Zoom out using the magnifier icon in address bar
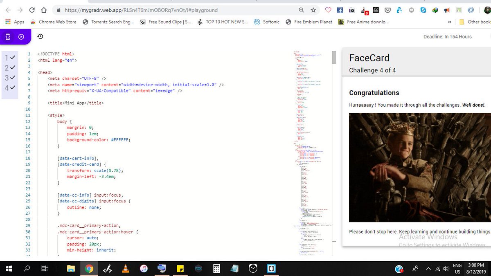The image size is (491, 276). point(301,10)
